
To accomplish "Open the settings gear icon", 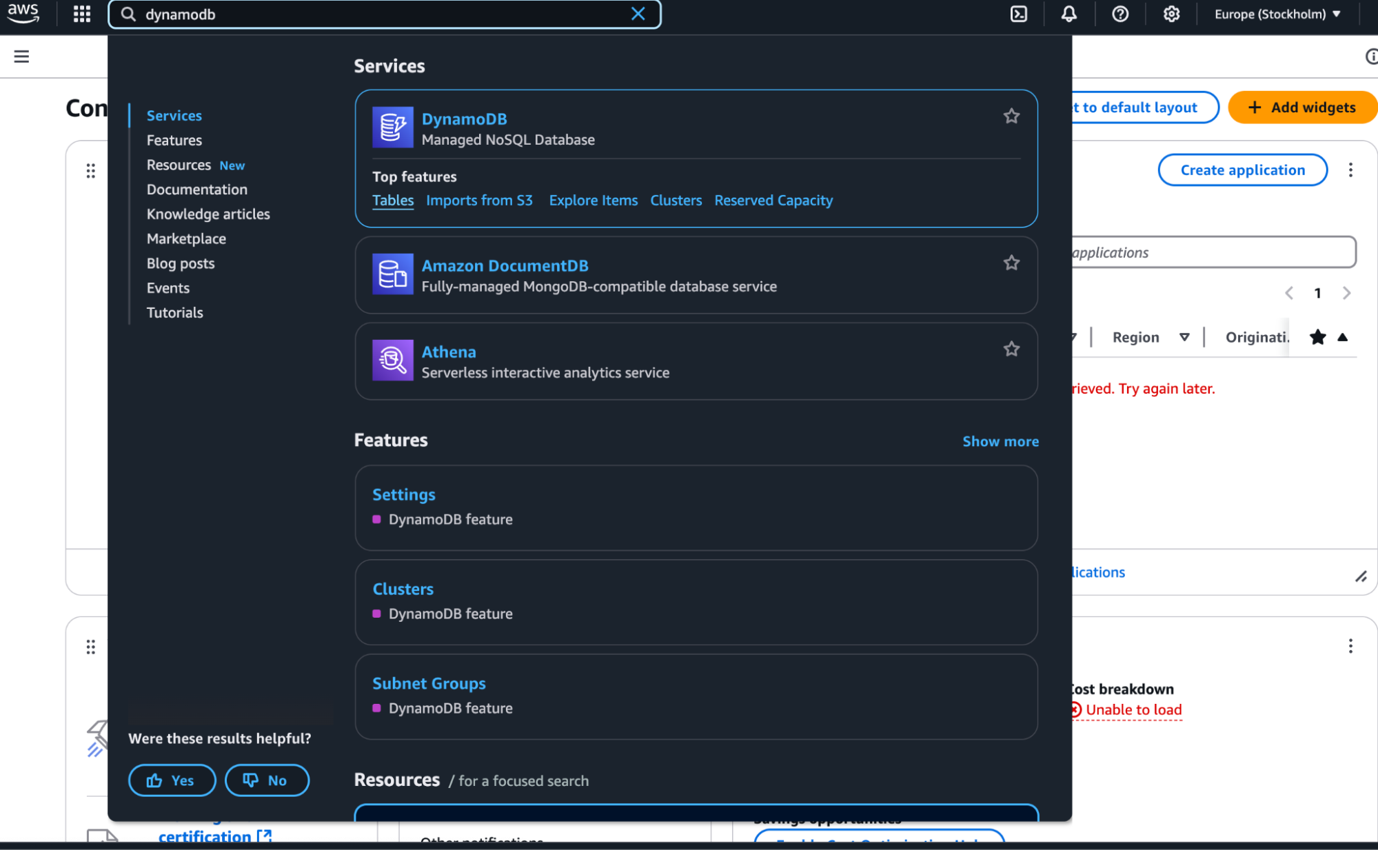I will (1171, 14).
